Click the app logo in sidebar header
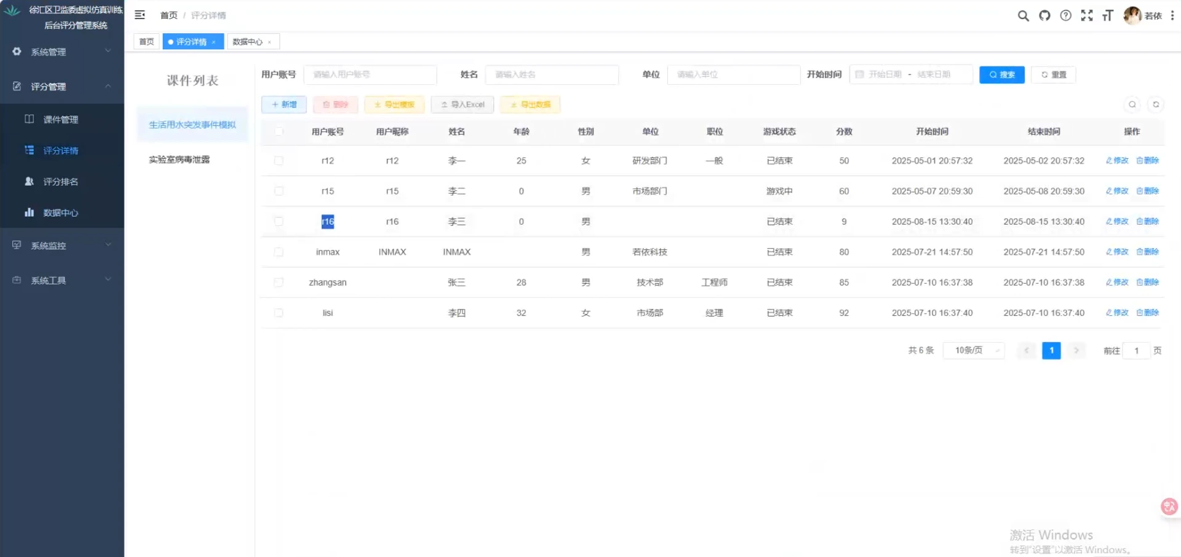 (12, 10)
